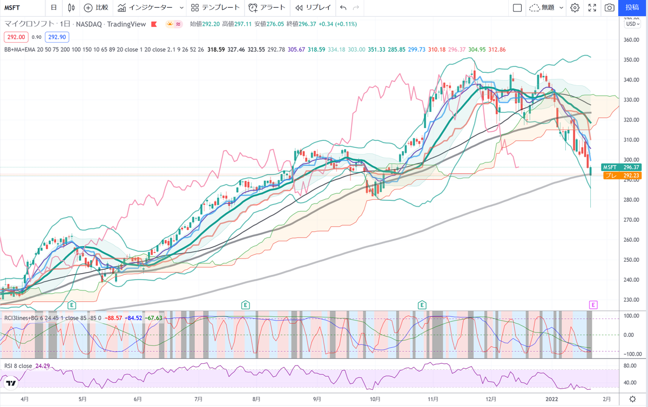The image size is (648, 407).
Task: Open chart settings gear in toolbar
Action: (x=575, y=8)
